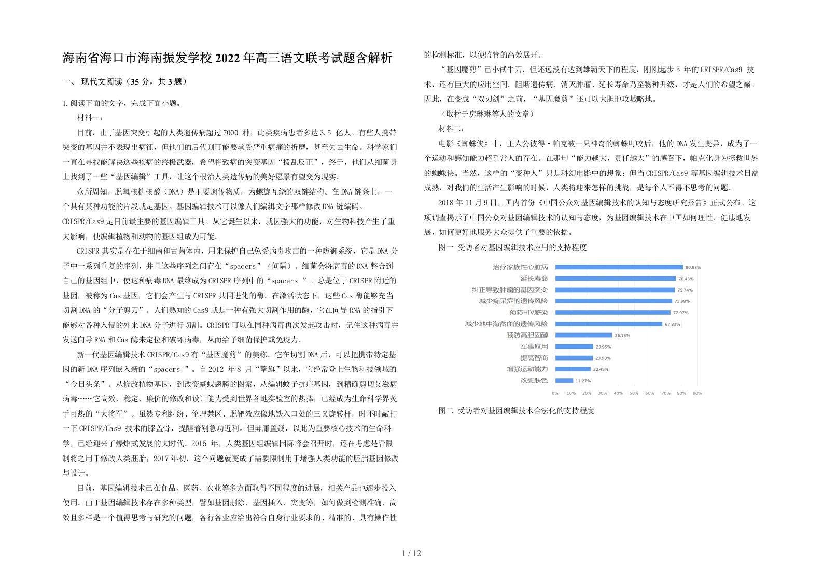Image resolution: width=823 pixels, height=582 pixels.
Task: Click the line 1.阅读下面的文字，完成下面小题。
Action: click(122, 103)
